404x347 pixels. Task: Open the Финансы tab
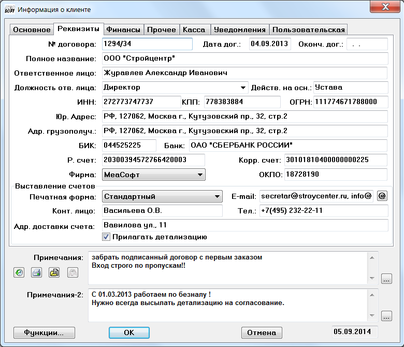point(123,30)
